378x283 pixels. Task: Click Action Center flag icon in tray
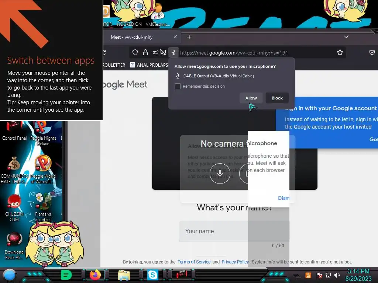coord(319,275)
